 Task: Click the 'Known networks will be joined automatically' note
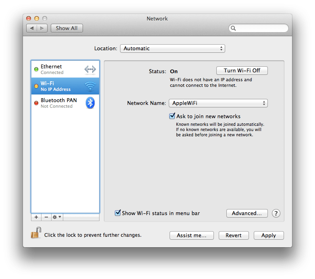pos(220,130)
